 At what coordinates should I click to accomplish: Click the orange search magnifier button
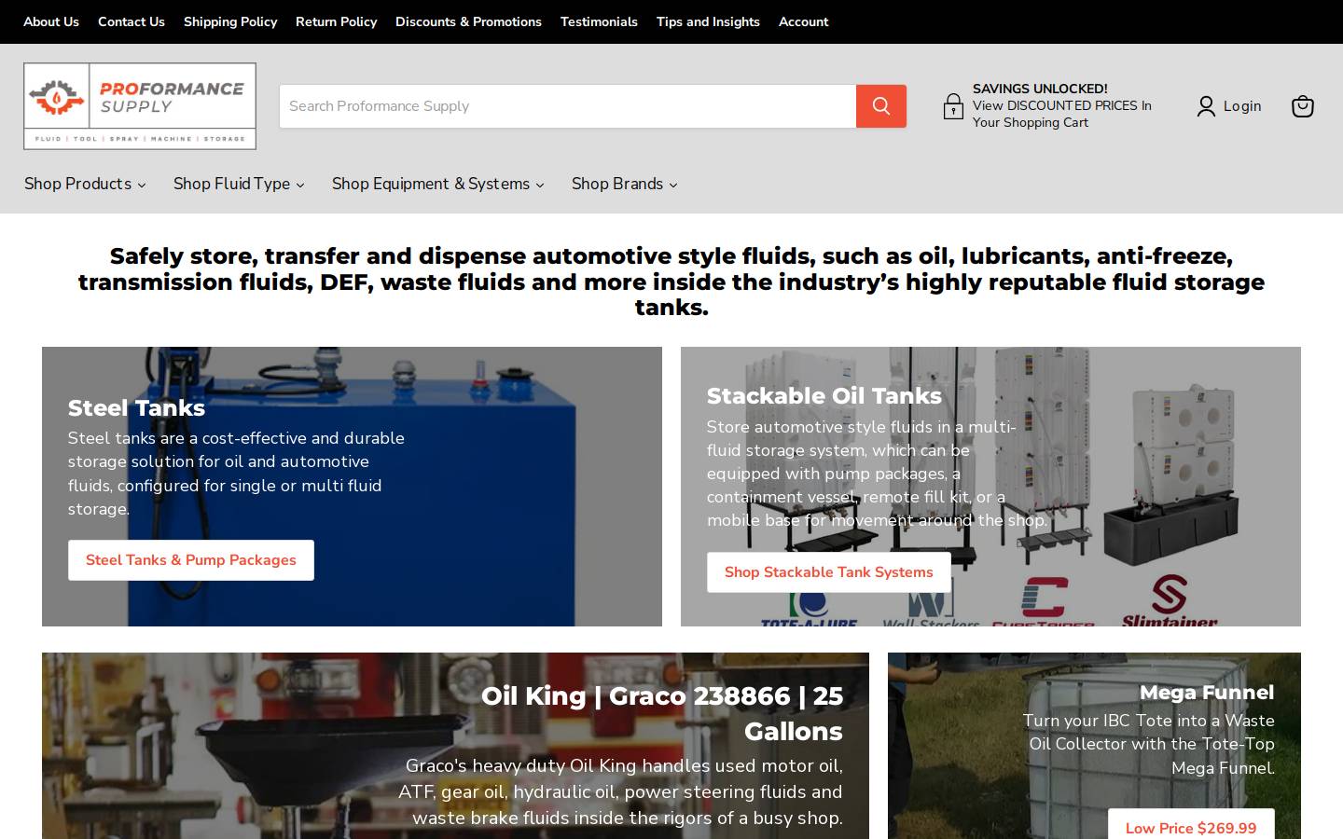[x=881, y=106]
